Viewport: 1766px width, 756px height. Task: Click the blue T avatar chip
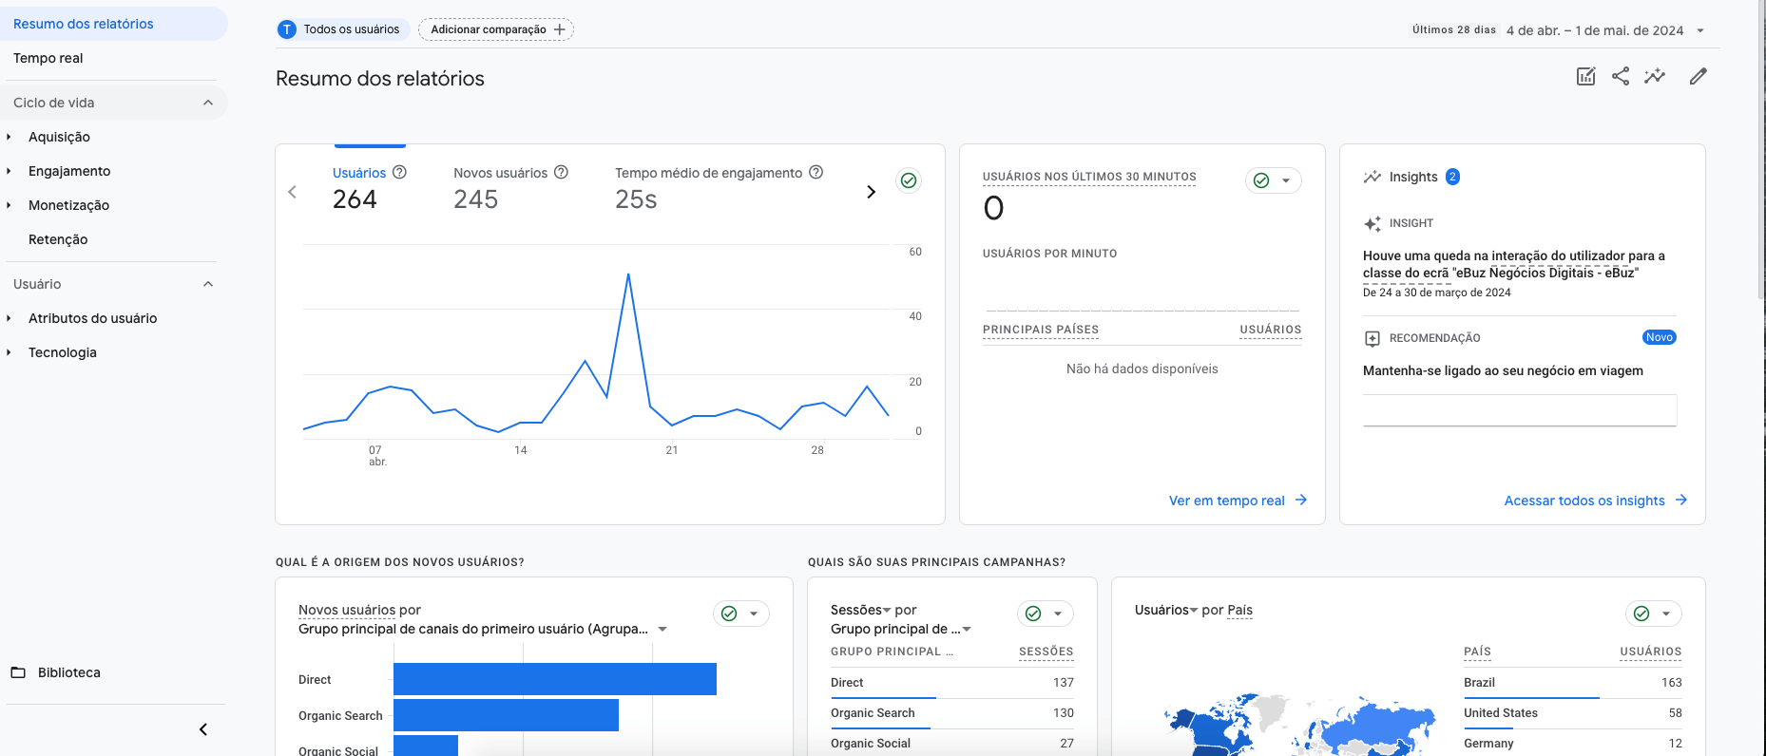point(287,29)
